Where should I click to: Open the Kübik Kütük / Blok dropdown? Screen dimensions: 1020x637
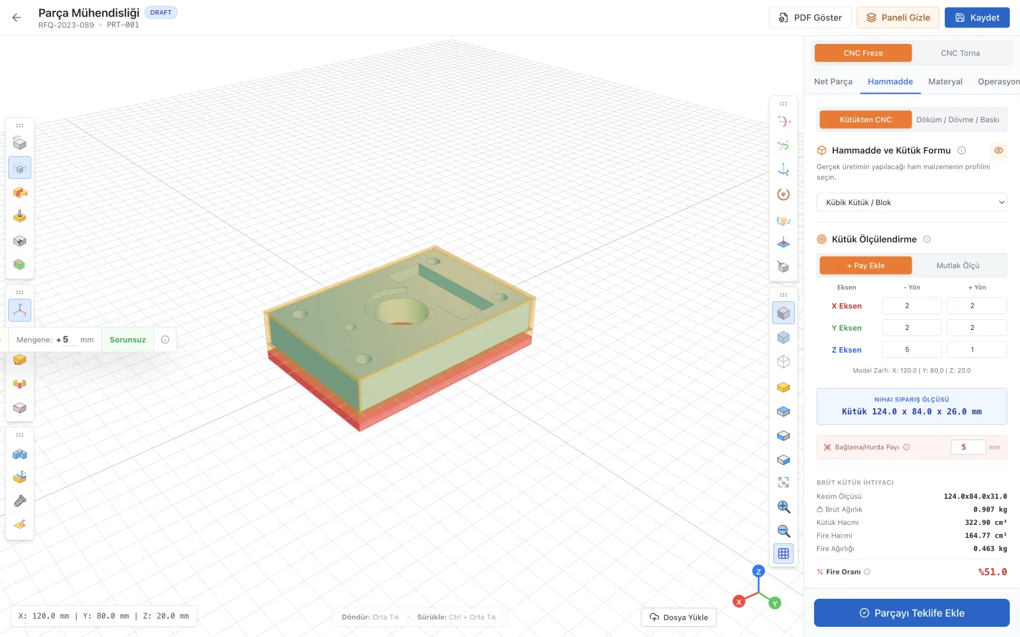click(x=912, y=203)
